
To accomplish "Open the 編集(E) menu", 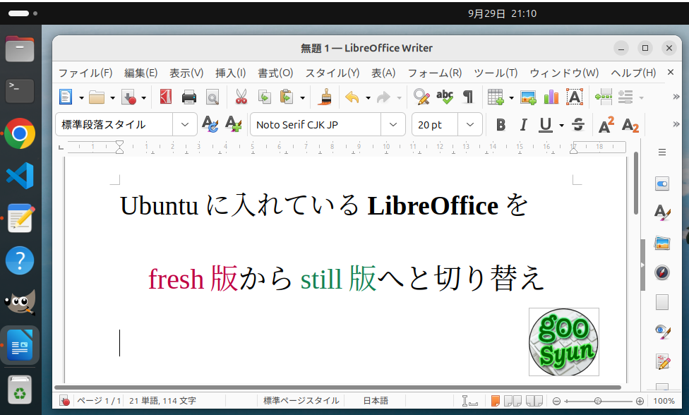I will (x=141, y=73).
